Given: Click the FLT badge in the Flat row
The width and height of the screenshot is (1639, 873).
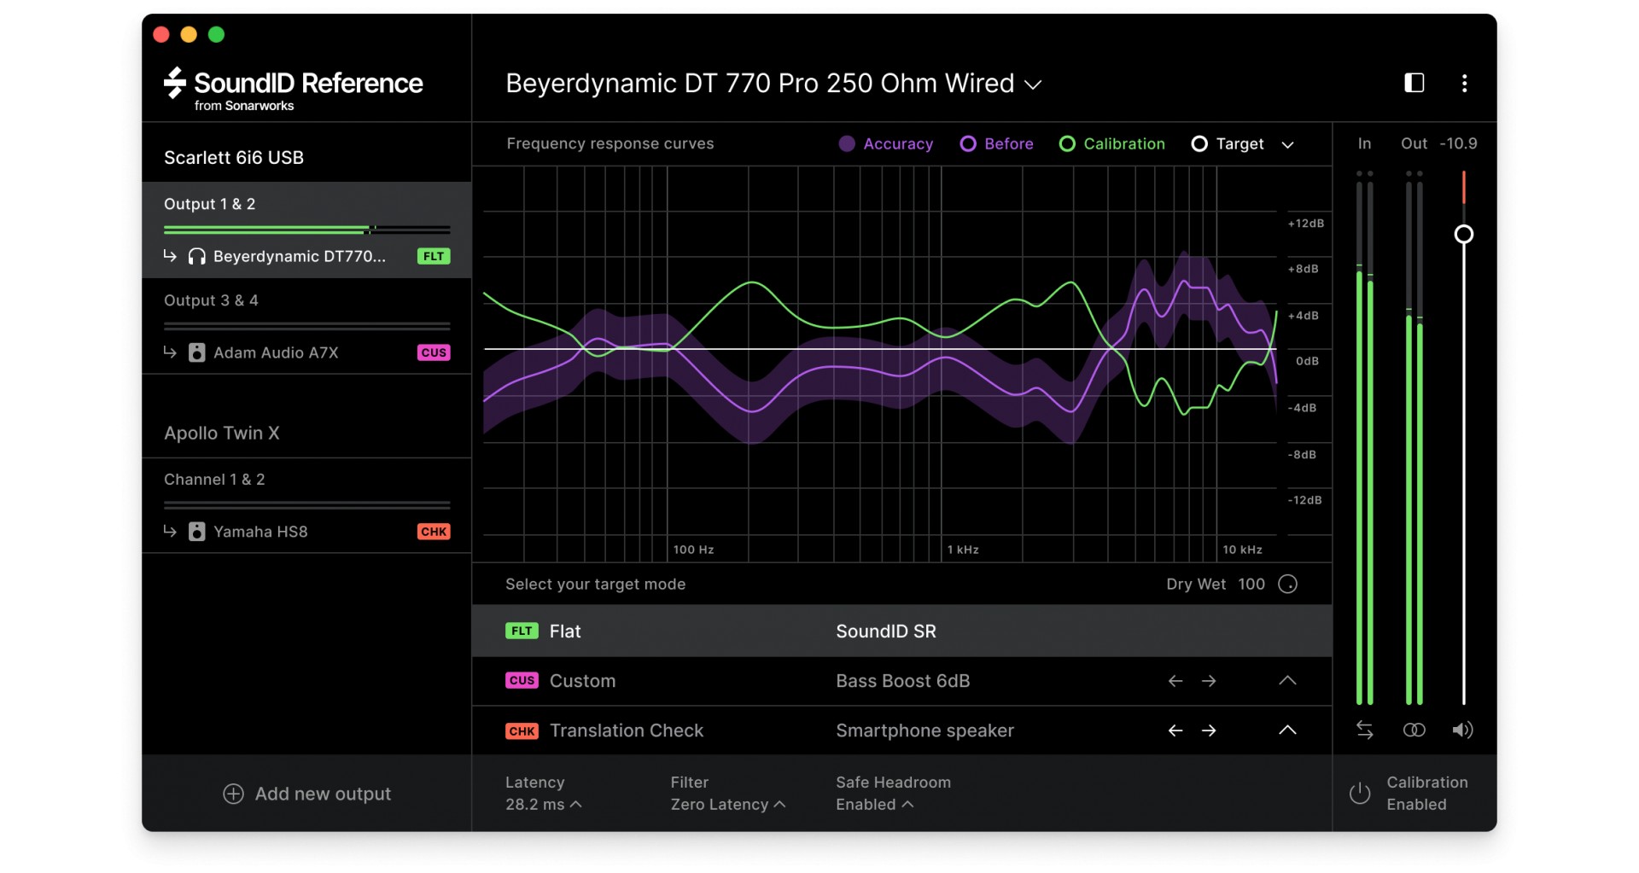Looking at the screenshot, I should (522, 631).
